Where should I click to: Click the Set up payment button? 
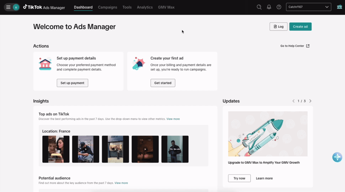pos(73,83)
